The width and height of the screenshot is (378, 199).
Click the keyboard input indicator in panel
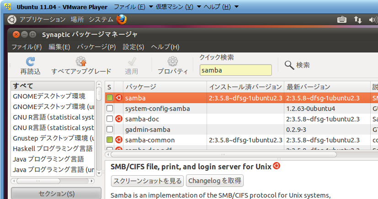click(x=341, y=20)
